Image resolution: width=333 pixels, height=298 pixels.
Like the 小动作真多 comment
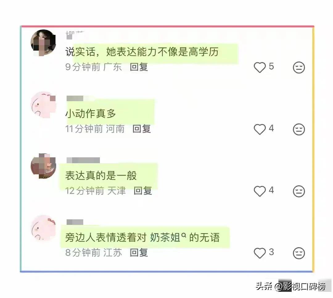[260, 129]
